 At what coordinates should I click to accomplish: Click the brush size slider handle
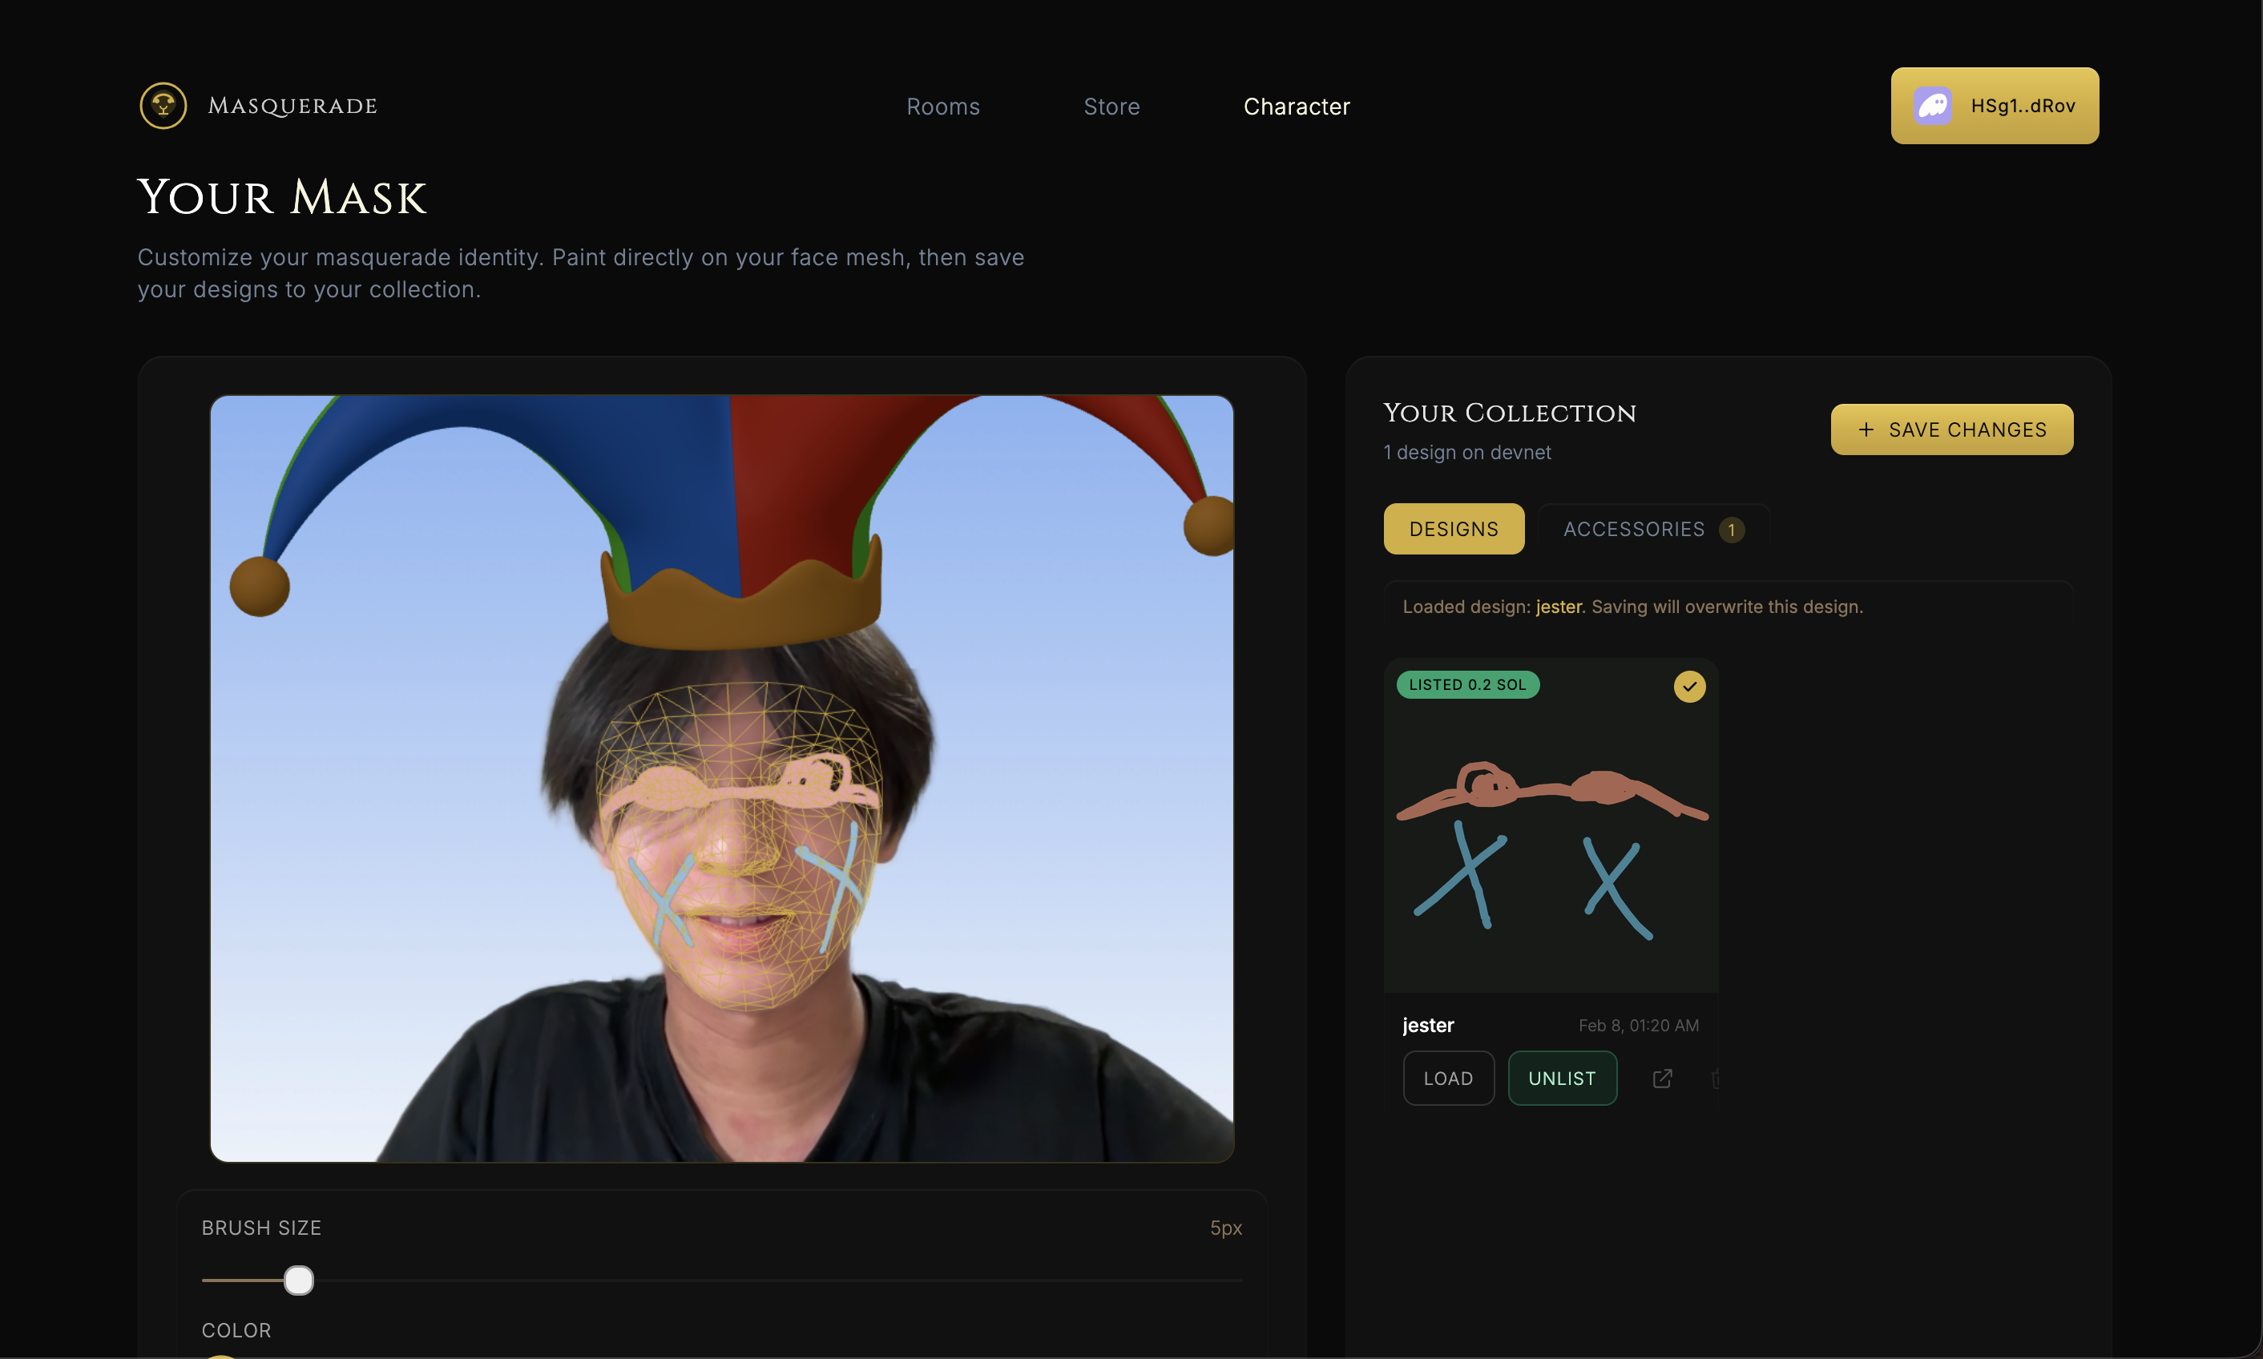pos(299,1280)
